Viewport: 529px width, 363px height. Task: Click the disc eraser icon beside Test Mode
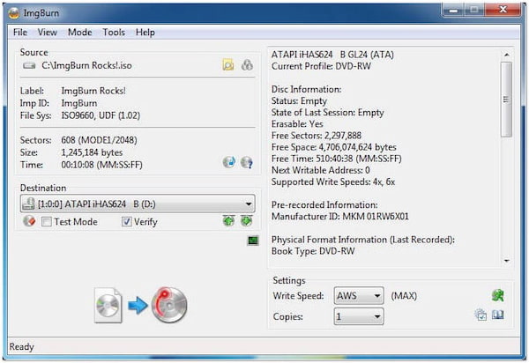(29, 221)
